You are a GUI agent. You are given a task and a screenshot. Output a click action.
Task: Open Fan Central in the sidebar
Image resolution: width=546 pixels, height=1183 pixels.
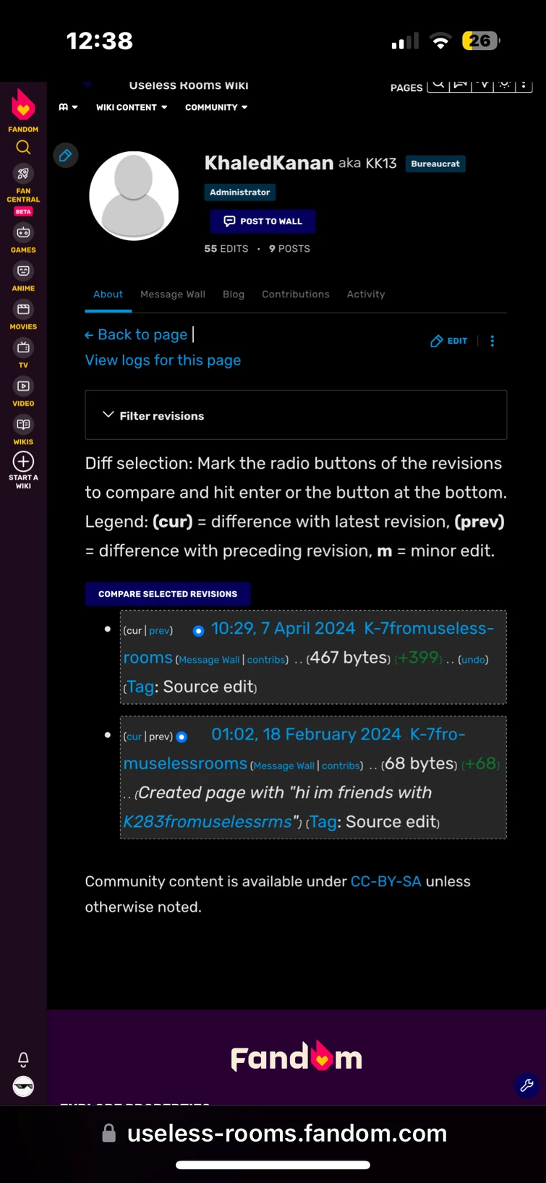tap(22, 174)
